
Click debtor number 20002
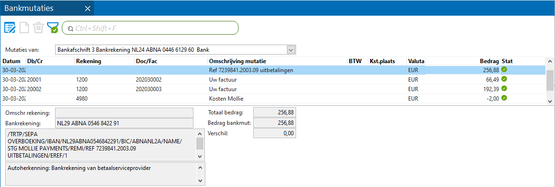34,89
